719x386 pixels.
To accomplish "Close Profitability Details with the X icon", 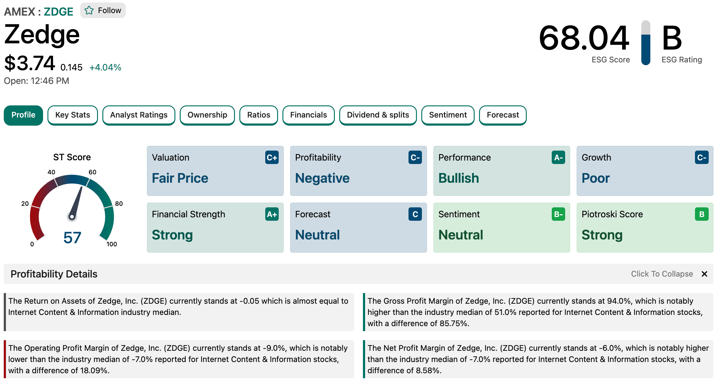I will (704, 274).
